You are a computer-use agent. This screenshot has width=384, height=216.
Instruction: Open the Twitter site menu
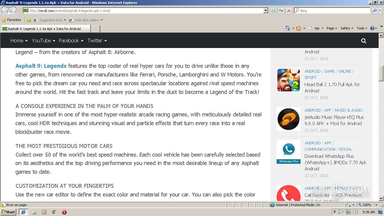97,40
